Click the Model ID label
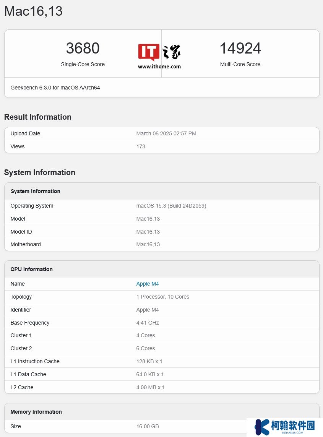This screenshot has height=437, width=323. click(21, 232)
